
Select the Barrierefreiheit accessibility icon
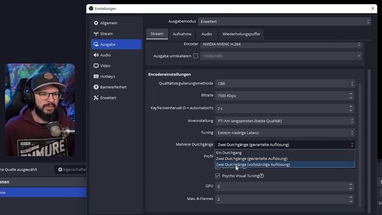click(x=96, y=87)
